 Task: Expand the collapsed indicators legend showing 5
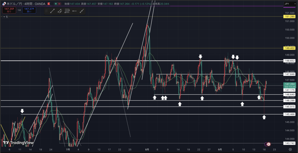pyautogui.click(x=5, y=17)
